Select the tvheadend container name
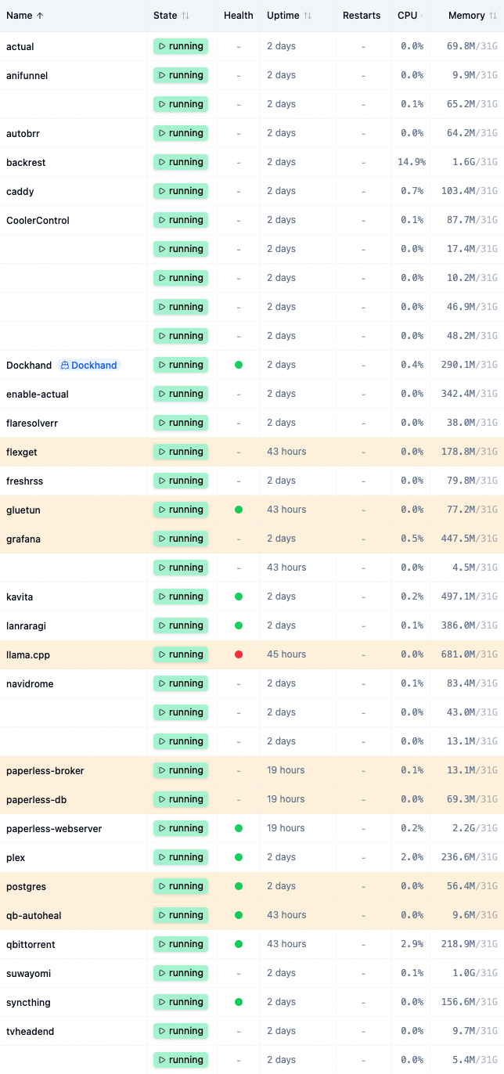Viewport: 504px width, 1074px height. click(31, 1032)
